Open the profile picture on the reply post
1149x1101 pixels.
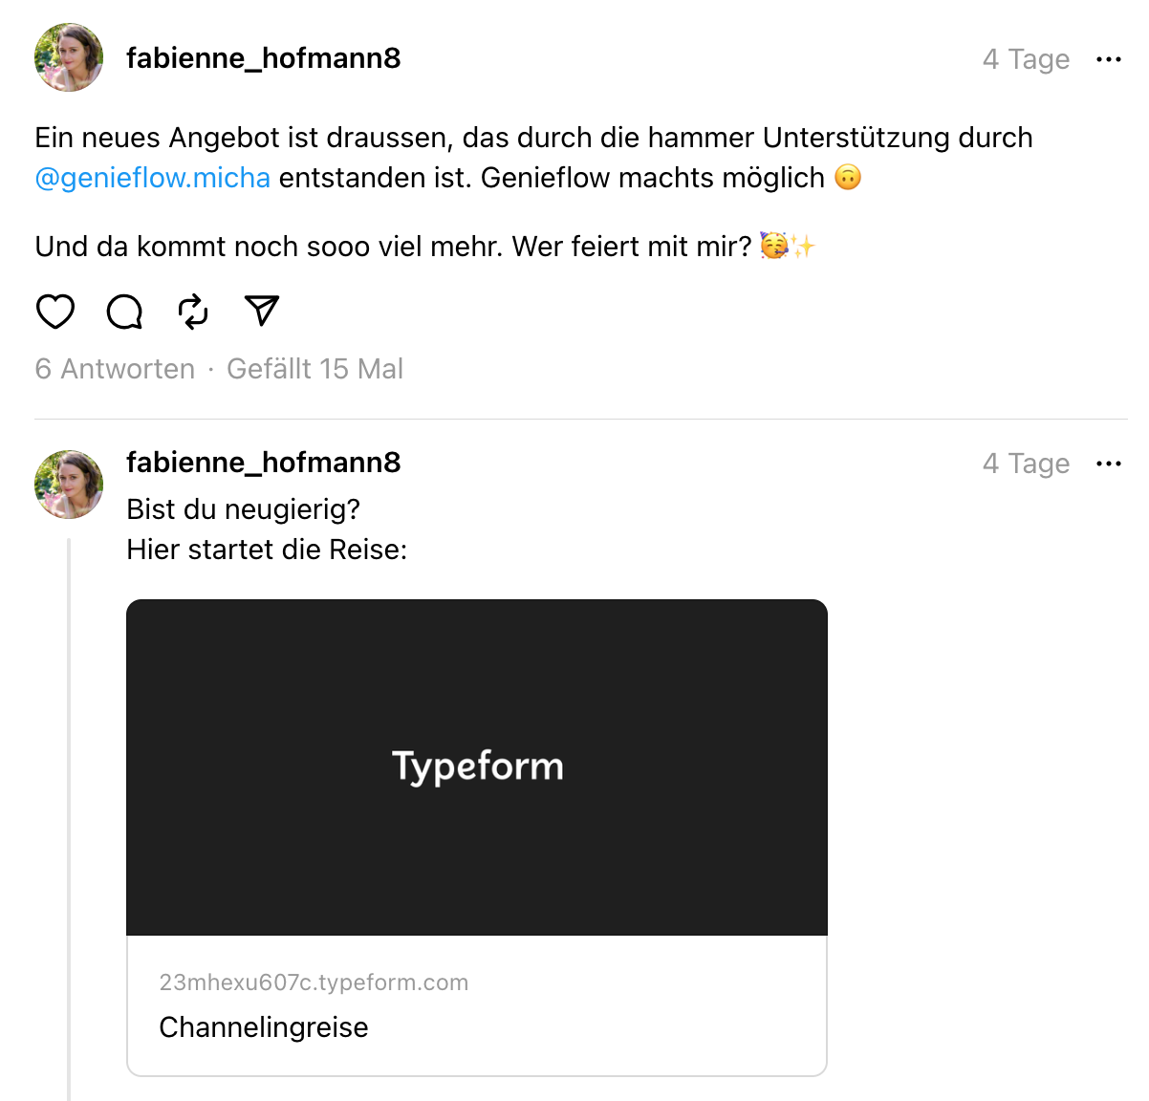[x=69, y=485]
